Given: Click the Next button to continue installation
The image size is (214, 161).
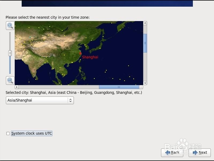Looking at the screenshot, I should 199,152.
